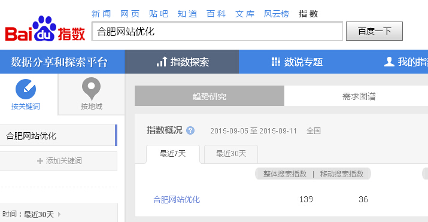Screen dimensions: 428x222
Task: Click the date range 2015-09-05 至 2015-09-11
Action: 253,131
